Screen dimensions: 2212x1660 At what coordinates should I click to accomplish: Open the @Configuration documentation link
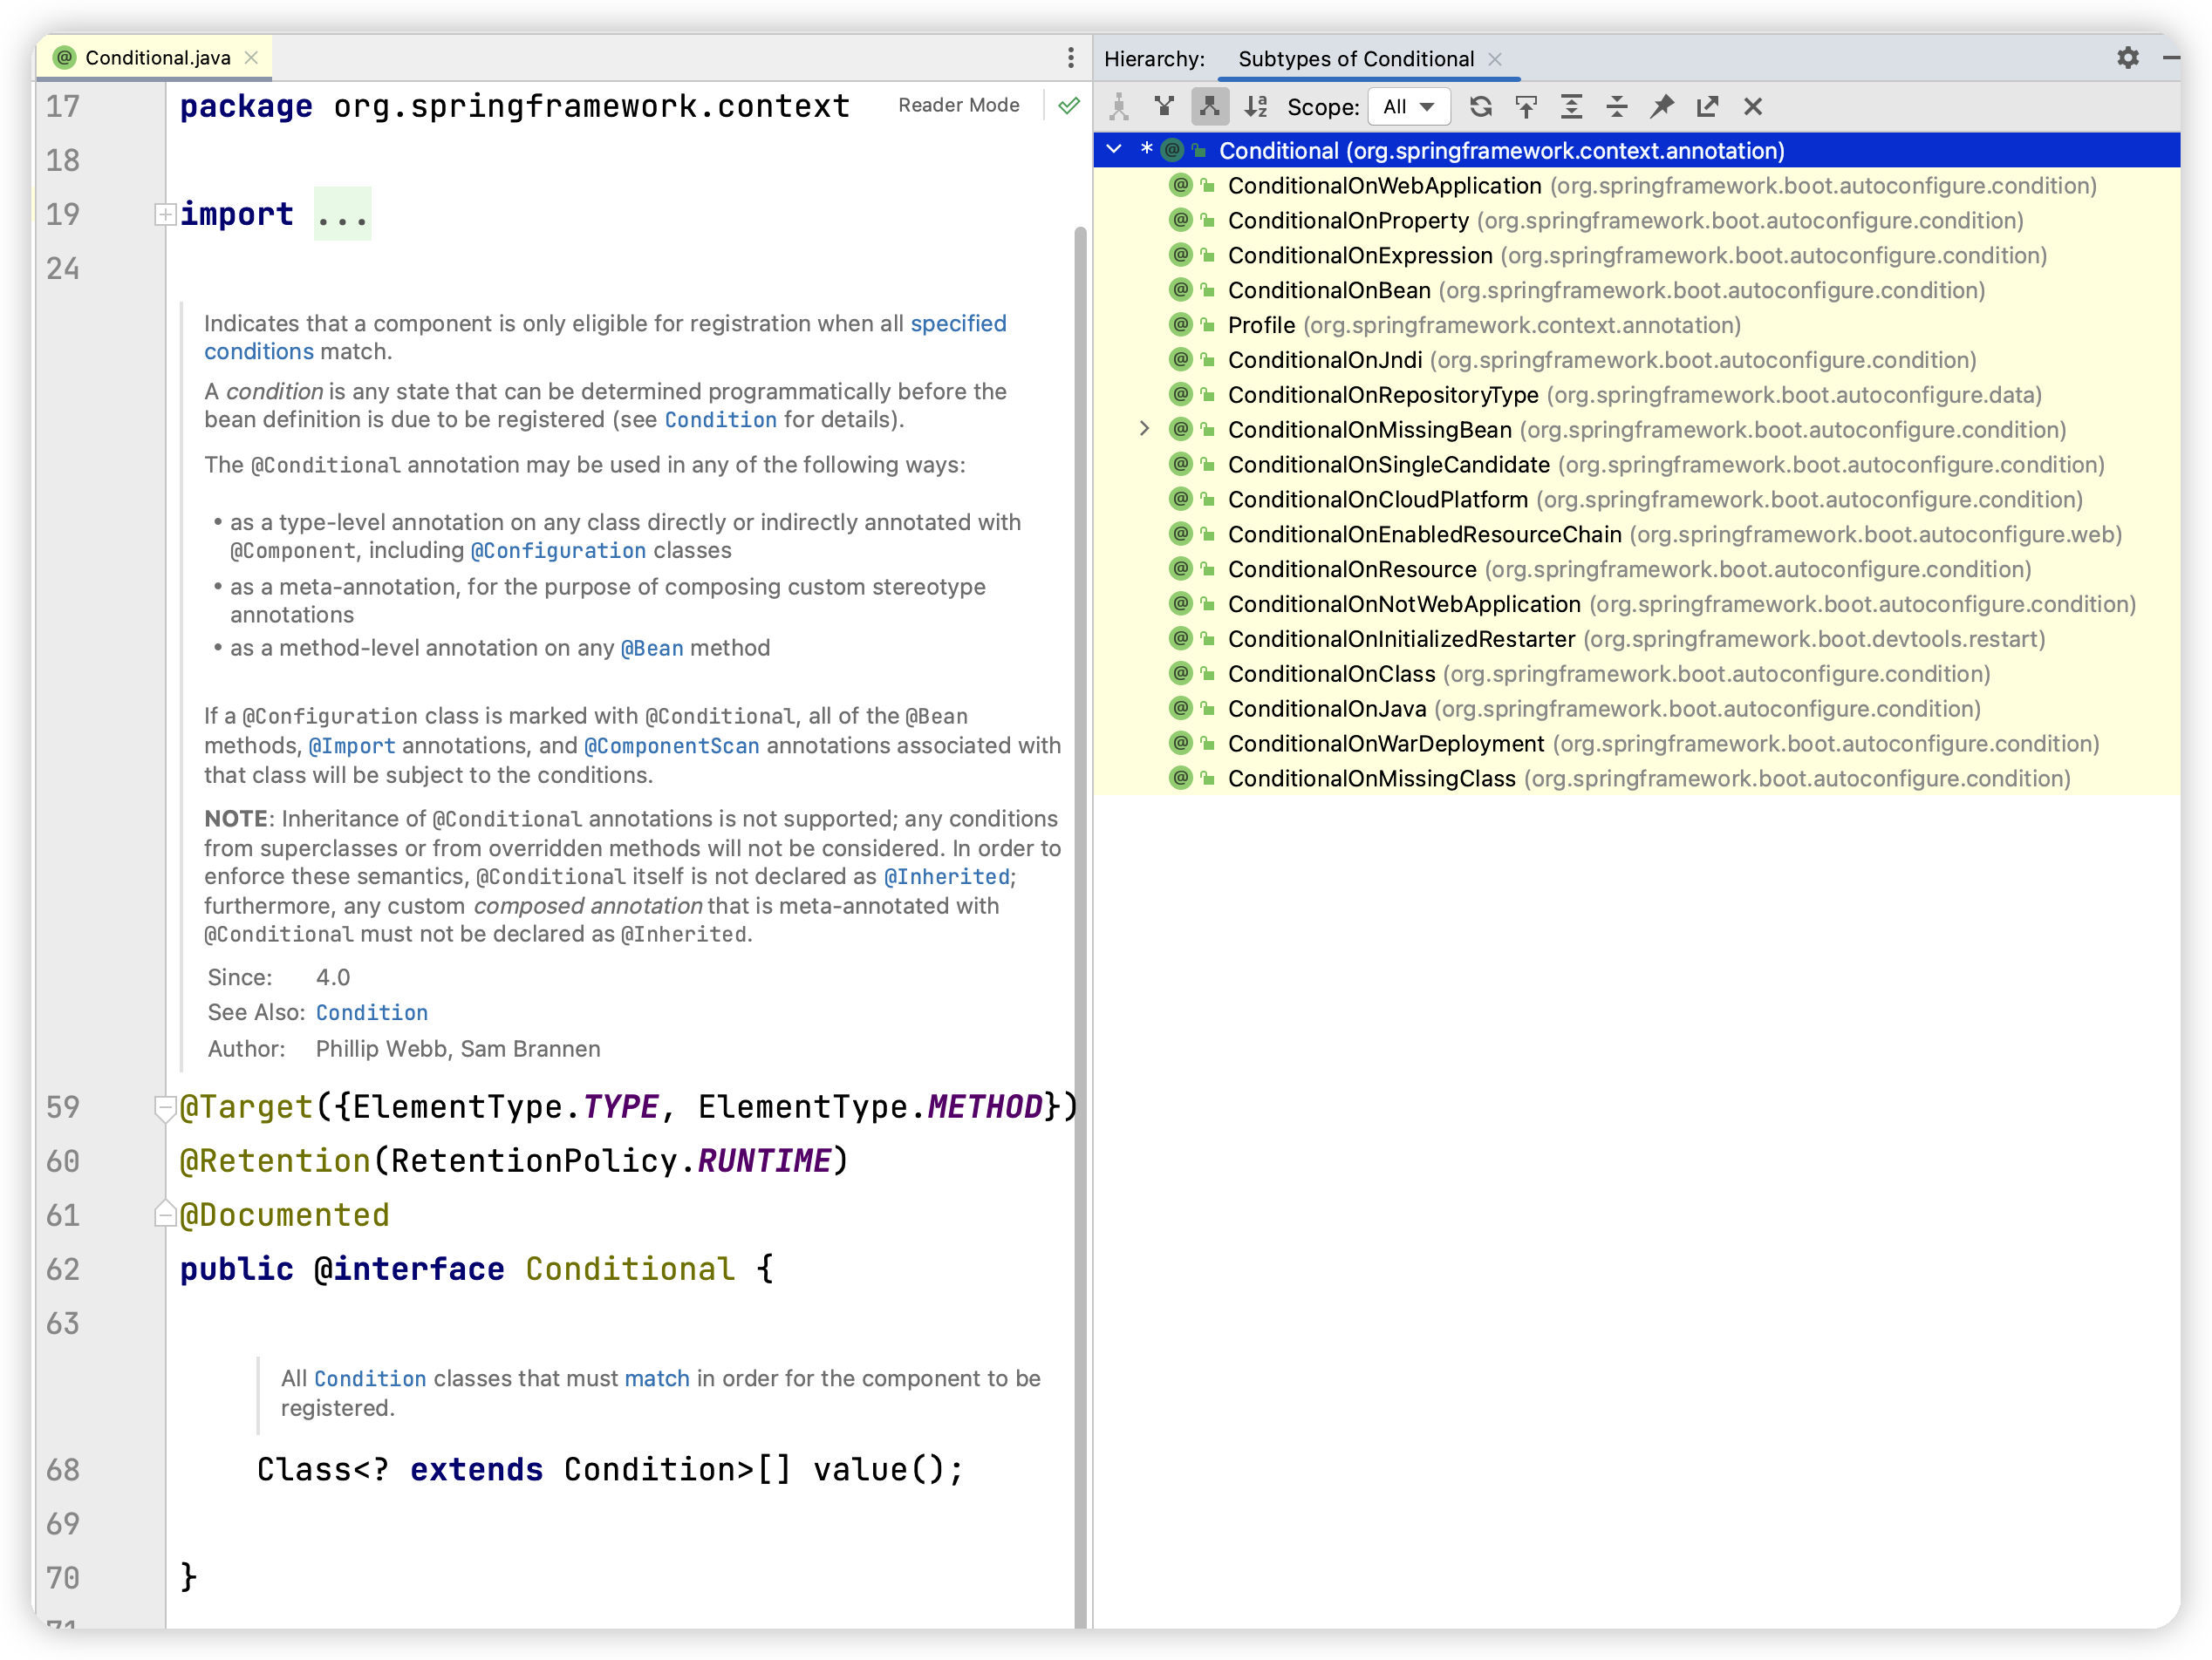tap(558, 551)
